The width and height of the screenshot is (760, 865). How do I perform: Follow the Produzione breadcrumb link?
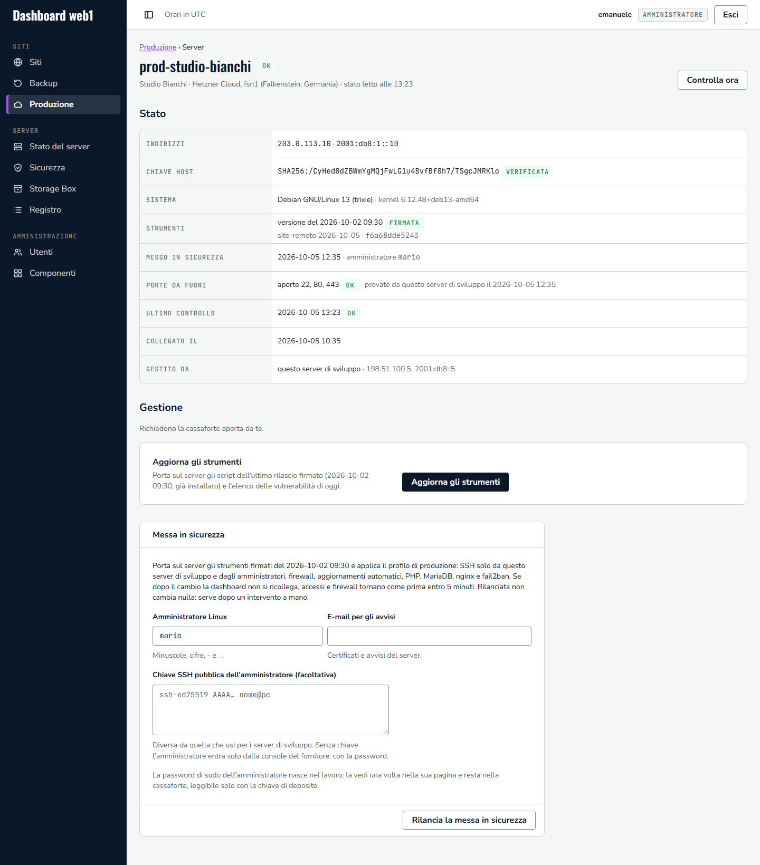click(x=158, y=47)
